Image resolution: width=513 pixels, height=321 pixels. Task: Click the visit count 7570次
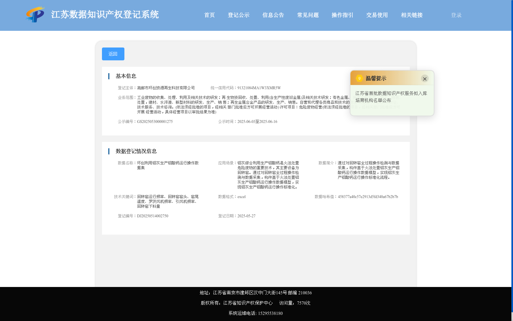[x=304, y=303]
